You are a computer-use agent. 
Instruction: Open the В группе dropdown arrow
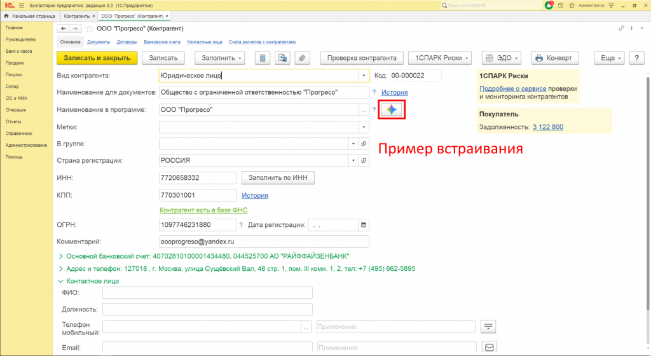(353, 144)
